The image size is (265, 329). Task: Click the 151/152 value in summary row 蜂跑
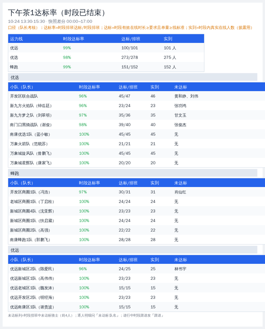pos(129,67)
